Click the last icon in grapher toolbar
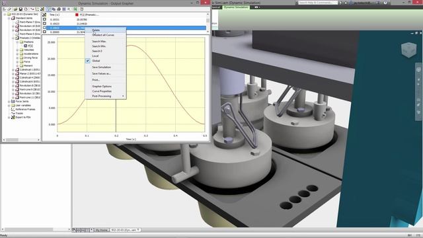The height and width of the screenshot is (238, 423). 81,9
